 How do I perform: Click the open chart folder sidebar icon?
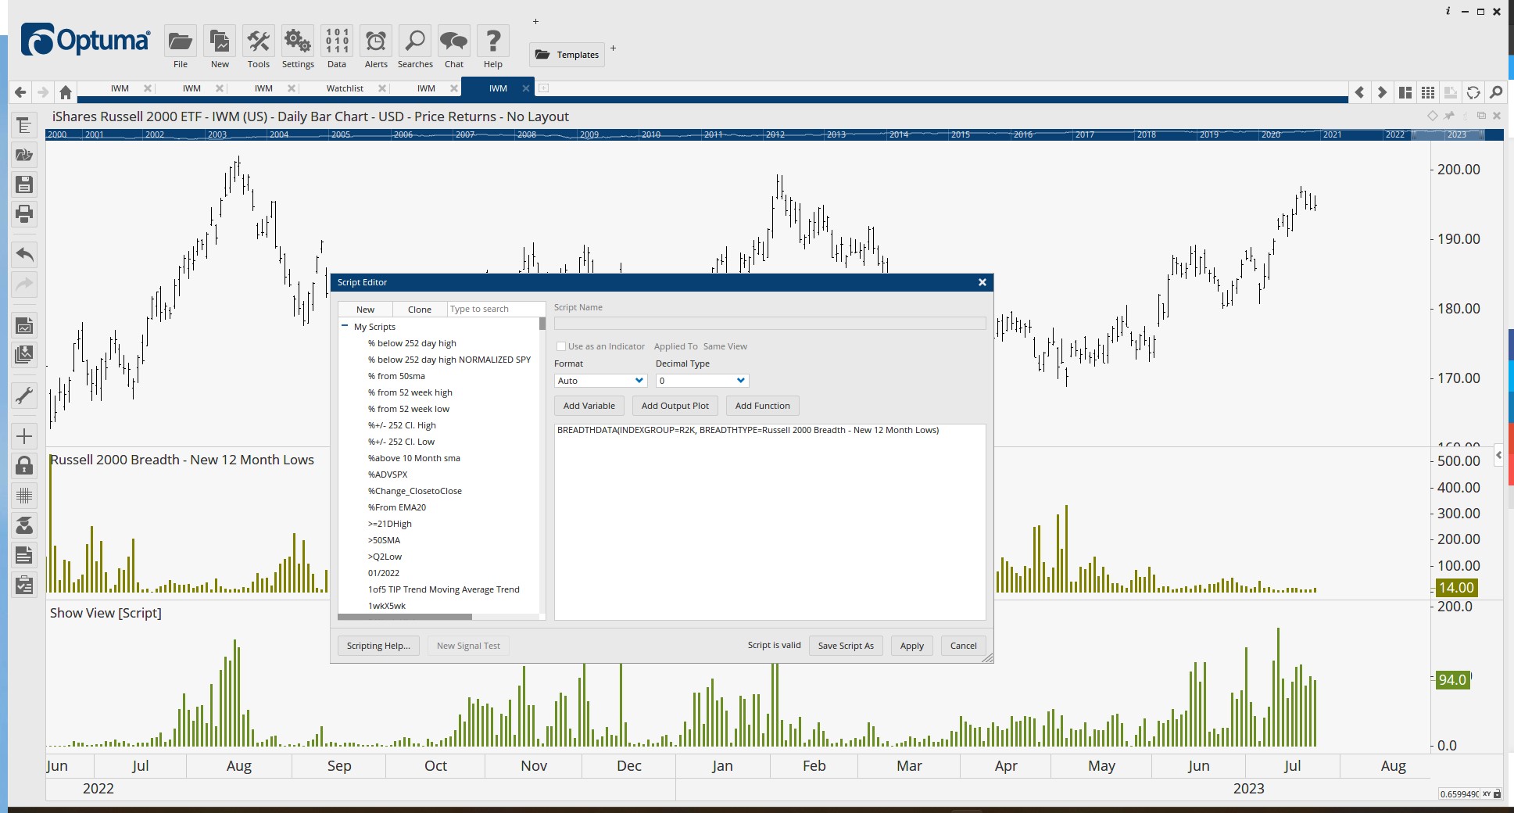point(24,155)
